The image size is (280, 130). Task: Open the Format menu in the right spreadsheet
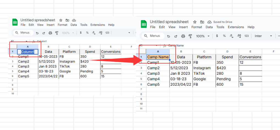click(197, 27)
